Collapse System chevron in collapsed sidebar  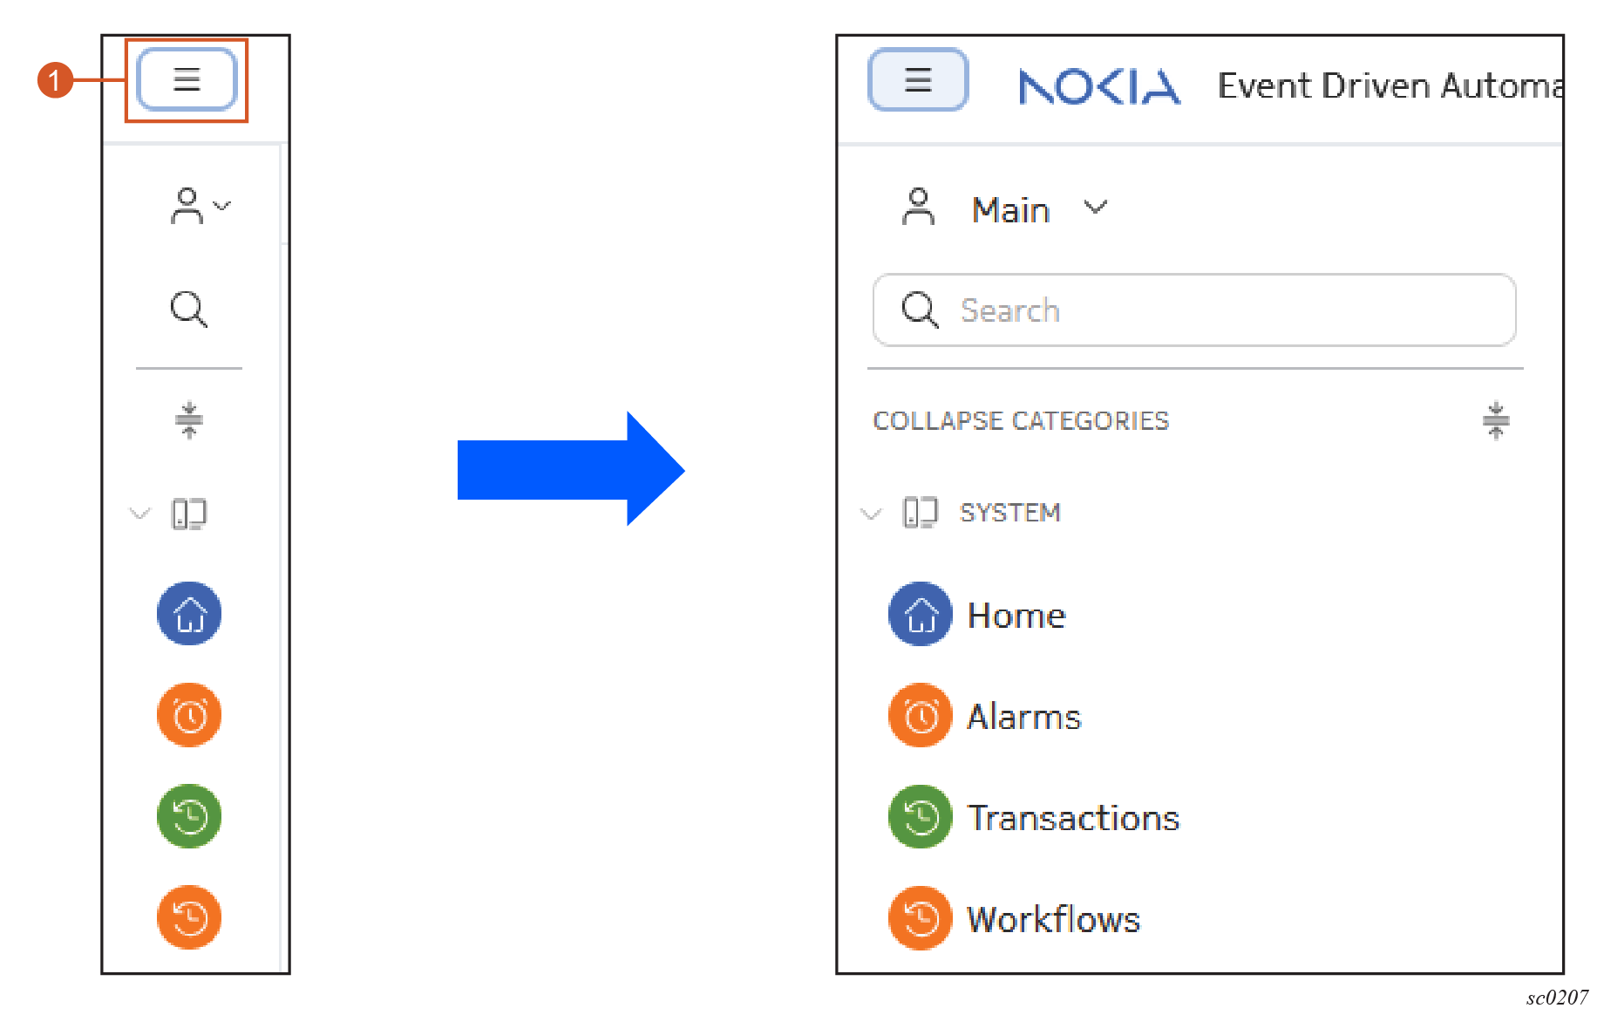click(x=139, y=513)
